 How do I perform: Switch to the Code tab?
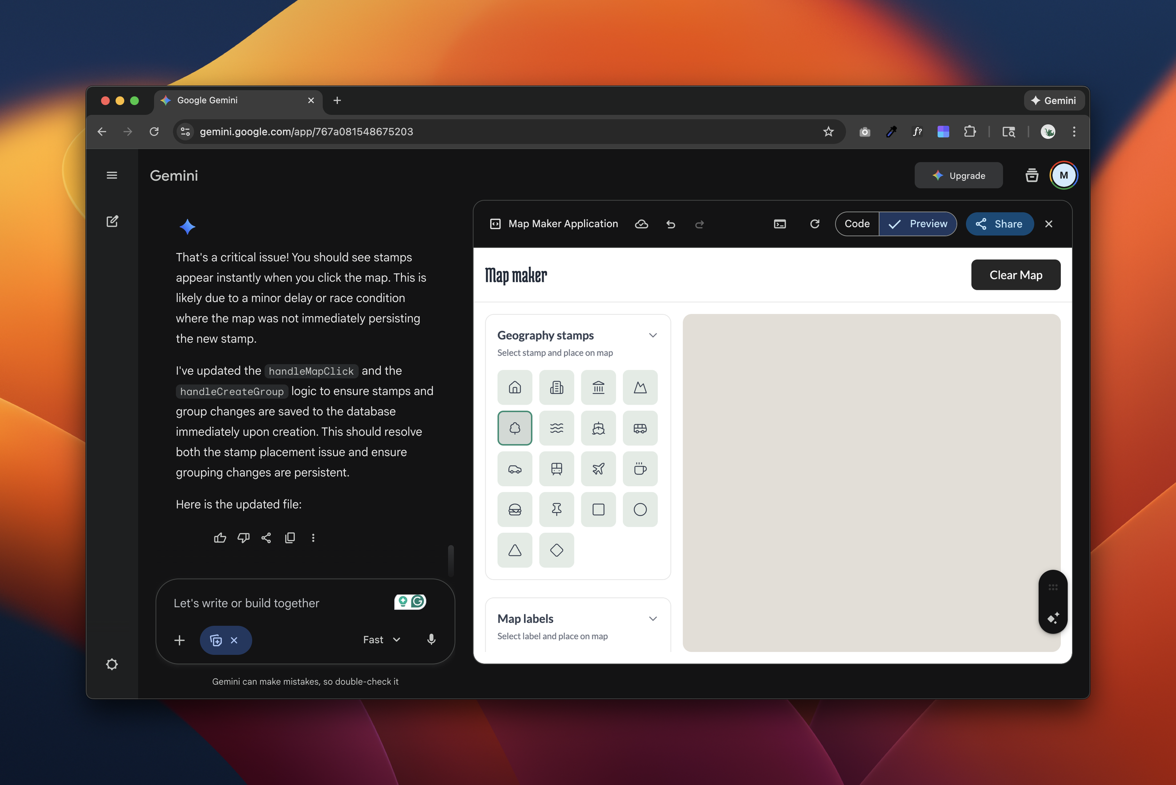(857, 224)
